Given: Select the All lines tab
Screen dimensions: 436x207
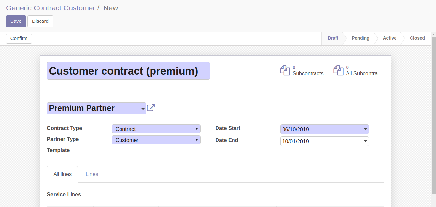Looking at the screenshot, I should pyautogui.click(x=62, y=174).
